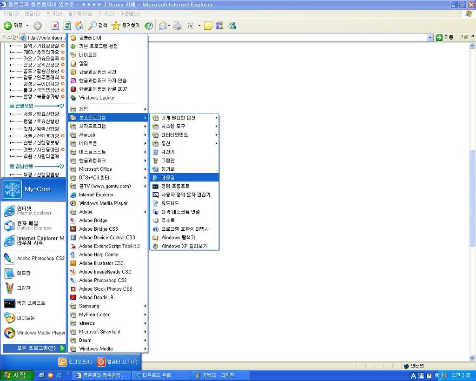Image resolution: width=476 pixels, height=381 pixels.
Task: Click the Refresh icon in the browser toolbar
Action: coord(67,26)
